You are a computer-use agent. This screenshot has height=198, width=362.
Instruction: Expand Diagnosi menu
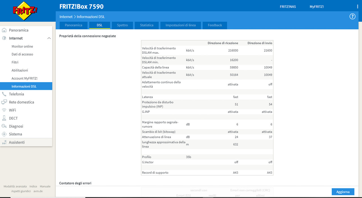(x=16, y=126)
